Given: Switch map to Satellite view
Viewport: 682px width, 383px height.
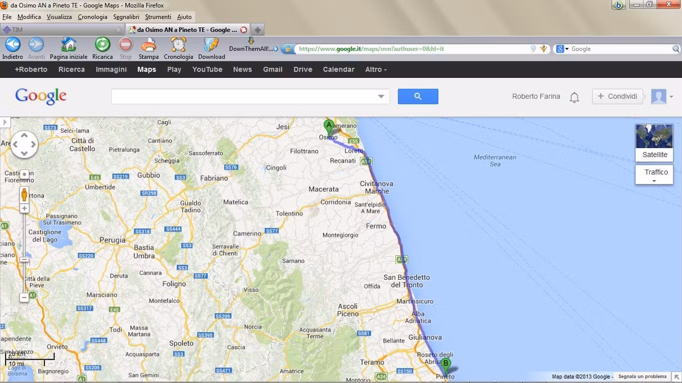Looking at the screenshot, I should (654, 143).
